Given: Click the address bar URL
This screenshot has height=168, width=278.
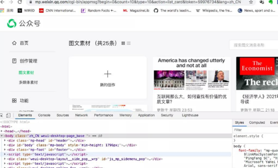Looking at the screenshot, I should coord(138,2).
